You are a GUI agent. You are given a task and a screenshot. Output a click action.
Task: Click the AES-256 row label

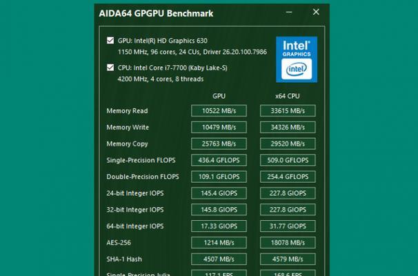(x=119, y=243)
